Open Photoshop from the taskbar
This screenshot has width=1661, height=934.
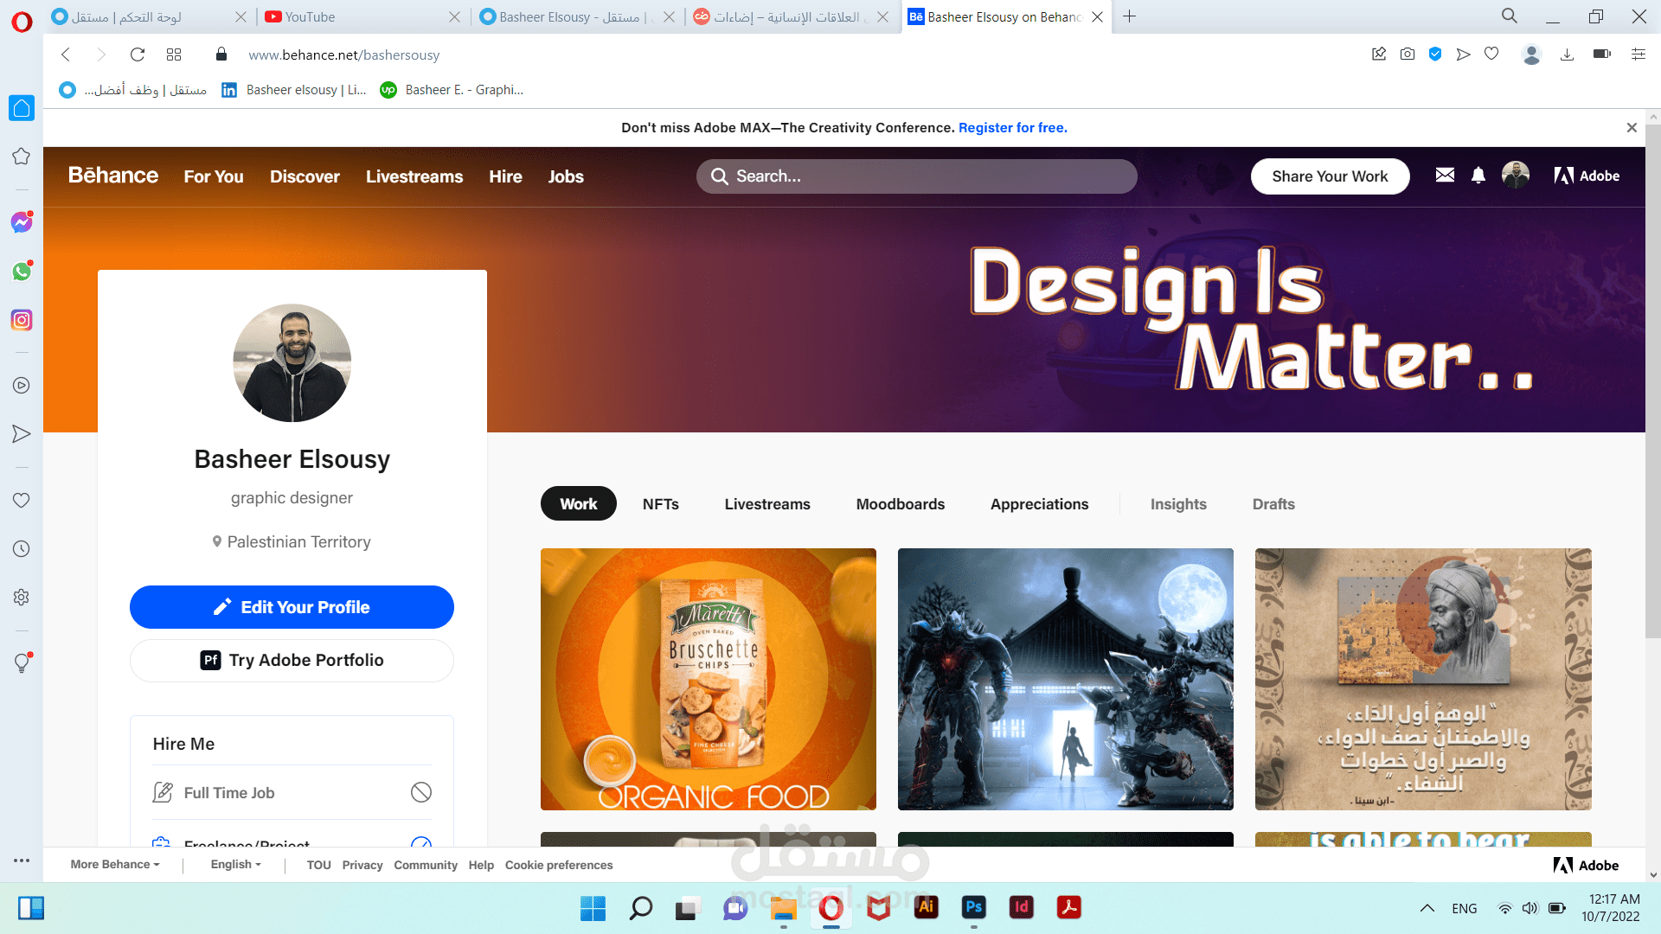click(973, 907)
